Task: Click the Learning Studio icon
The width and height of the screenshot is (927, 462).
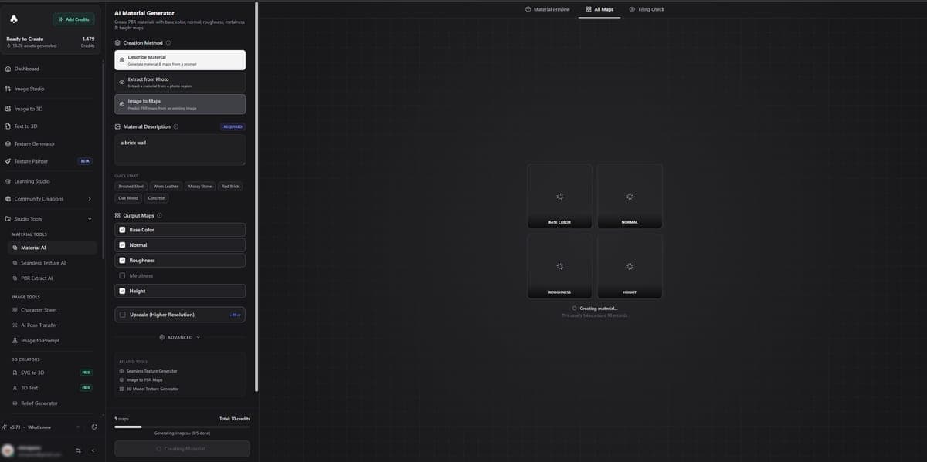Action: 8,181
